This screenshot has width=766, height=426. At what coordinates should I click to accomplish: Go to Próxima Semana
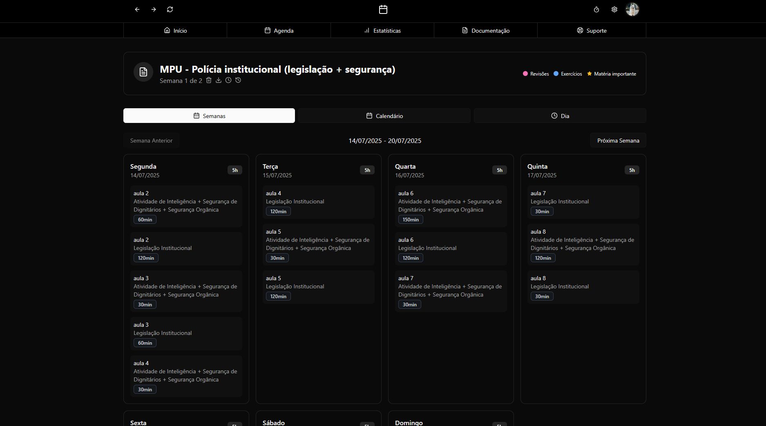(618, 141)
